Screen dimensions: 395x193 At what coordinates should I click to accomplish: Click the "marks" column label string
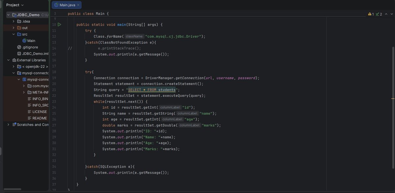(209, 125)
